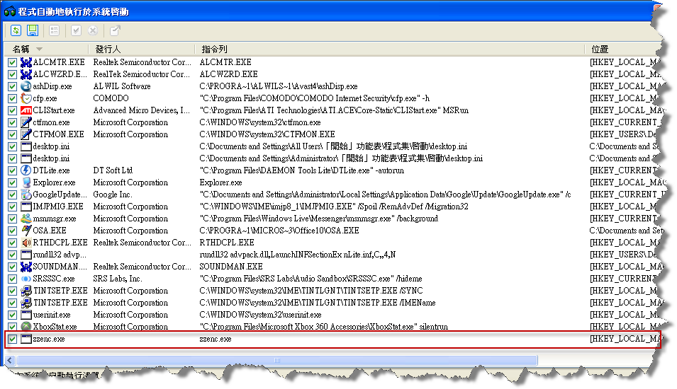
Task: Click the zzenc.exe HKEY_LOCAL location cell
Action: [x=625, y=339]
